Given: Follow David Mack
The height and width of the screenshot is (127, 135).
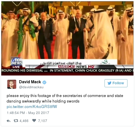Looking at the screenshot, I should pyautogui.click(x=116, y=83).
